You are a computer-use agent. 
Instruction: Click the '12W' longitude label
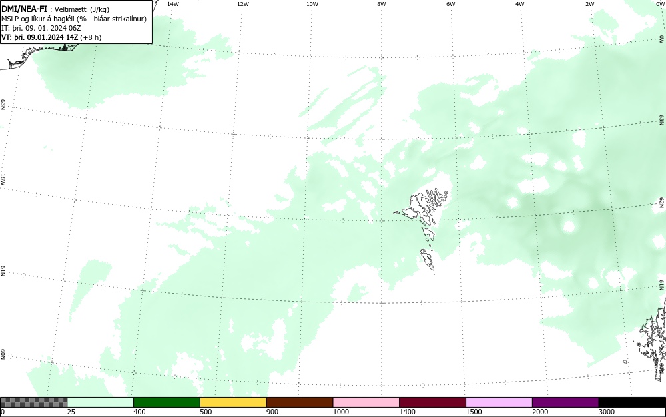click(x=243, y=4)
